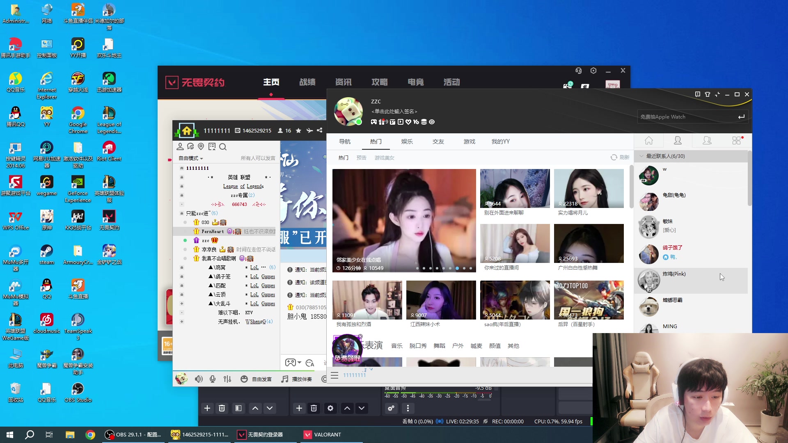This screenshot has height=443, width=788.
Task: Click the airplane invite icon in the channel header
Action: click(309, 130)
